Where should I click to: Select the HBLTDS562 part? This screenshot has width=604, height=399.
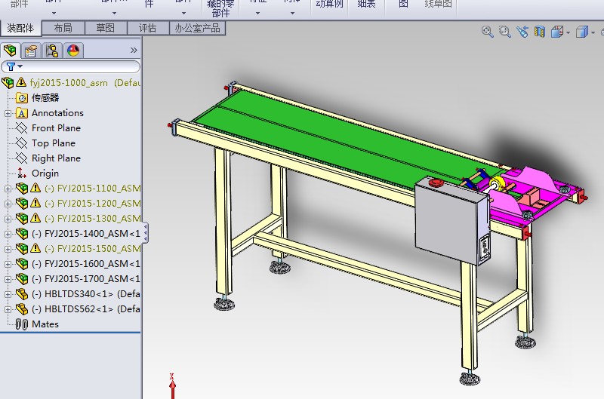[x=86, y=309]
